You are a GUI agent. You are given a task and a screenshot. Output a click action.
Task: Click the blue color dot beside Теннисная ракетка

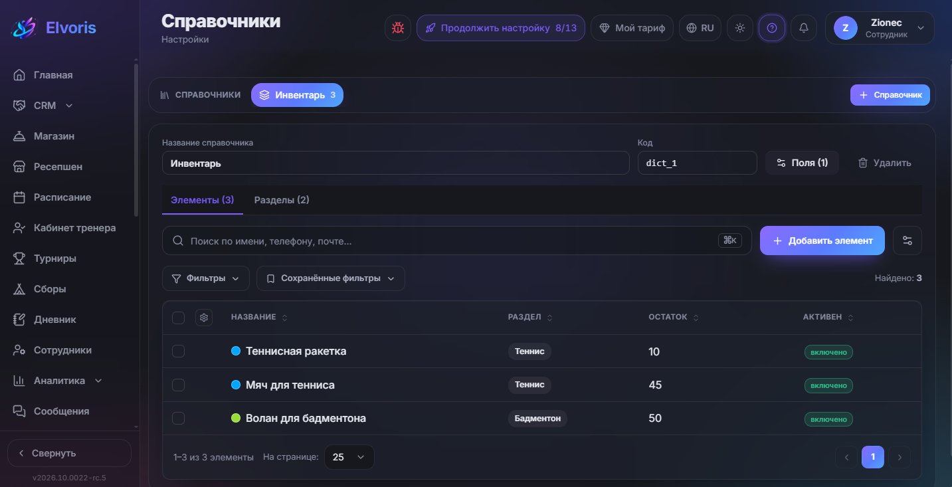point(236,351)
